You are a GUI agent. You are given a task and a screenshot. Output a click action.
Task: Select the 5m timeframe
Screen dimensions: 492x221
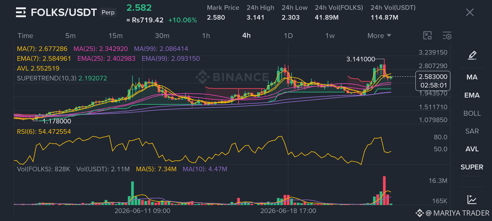(x=70, y=36)
